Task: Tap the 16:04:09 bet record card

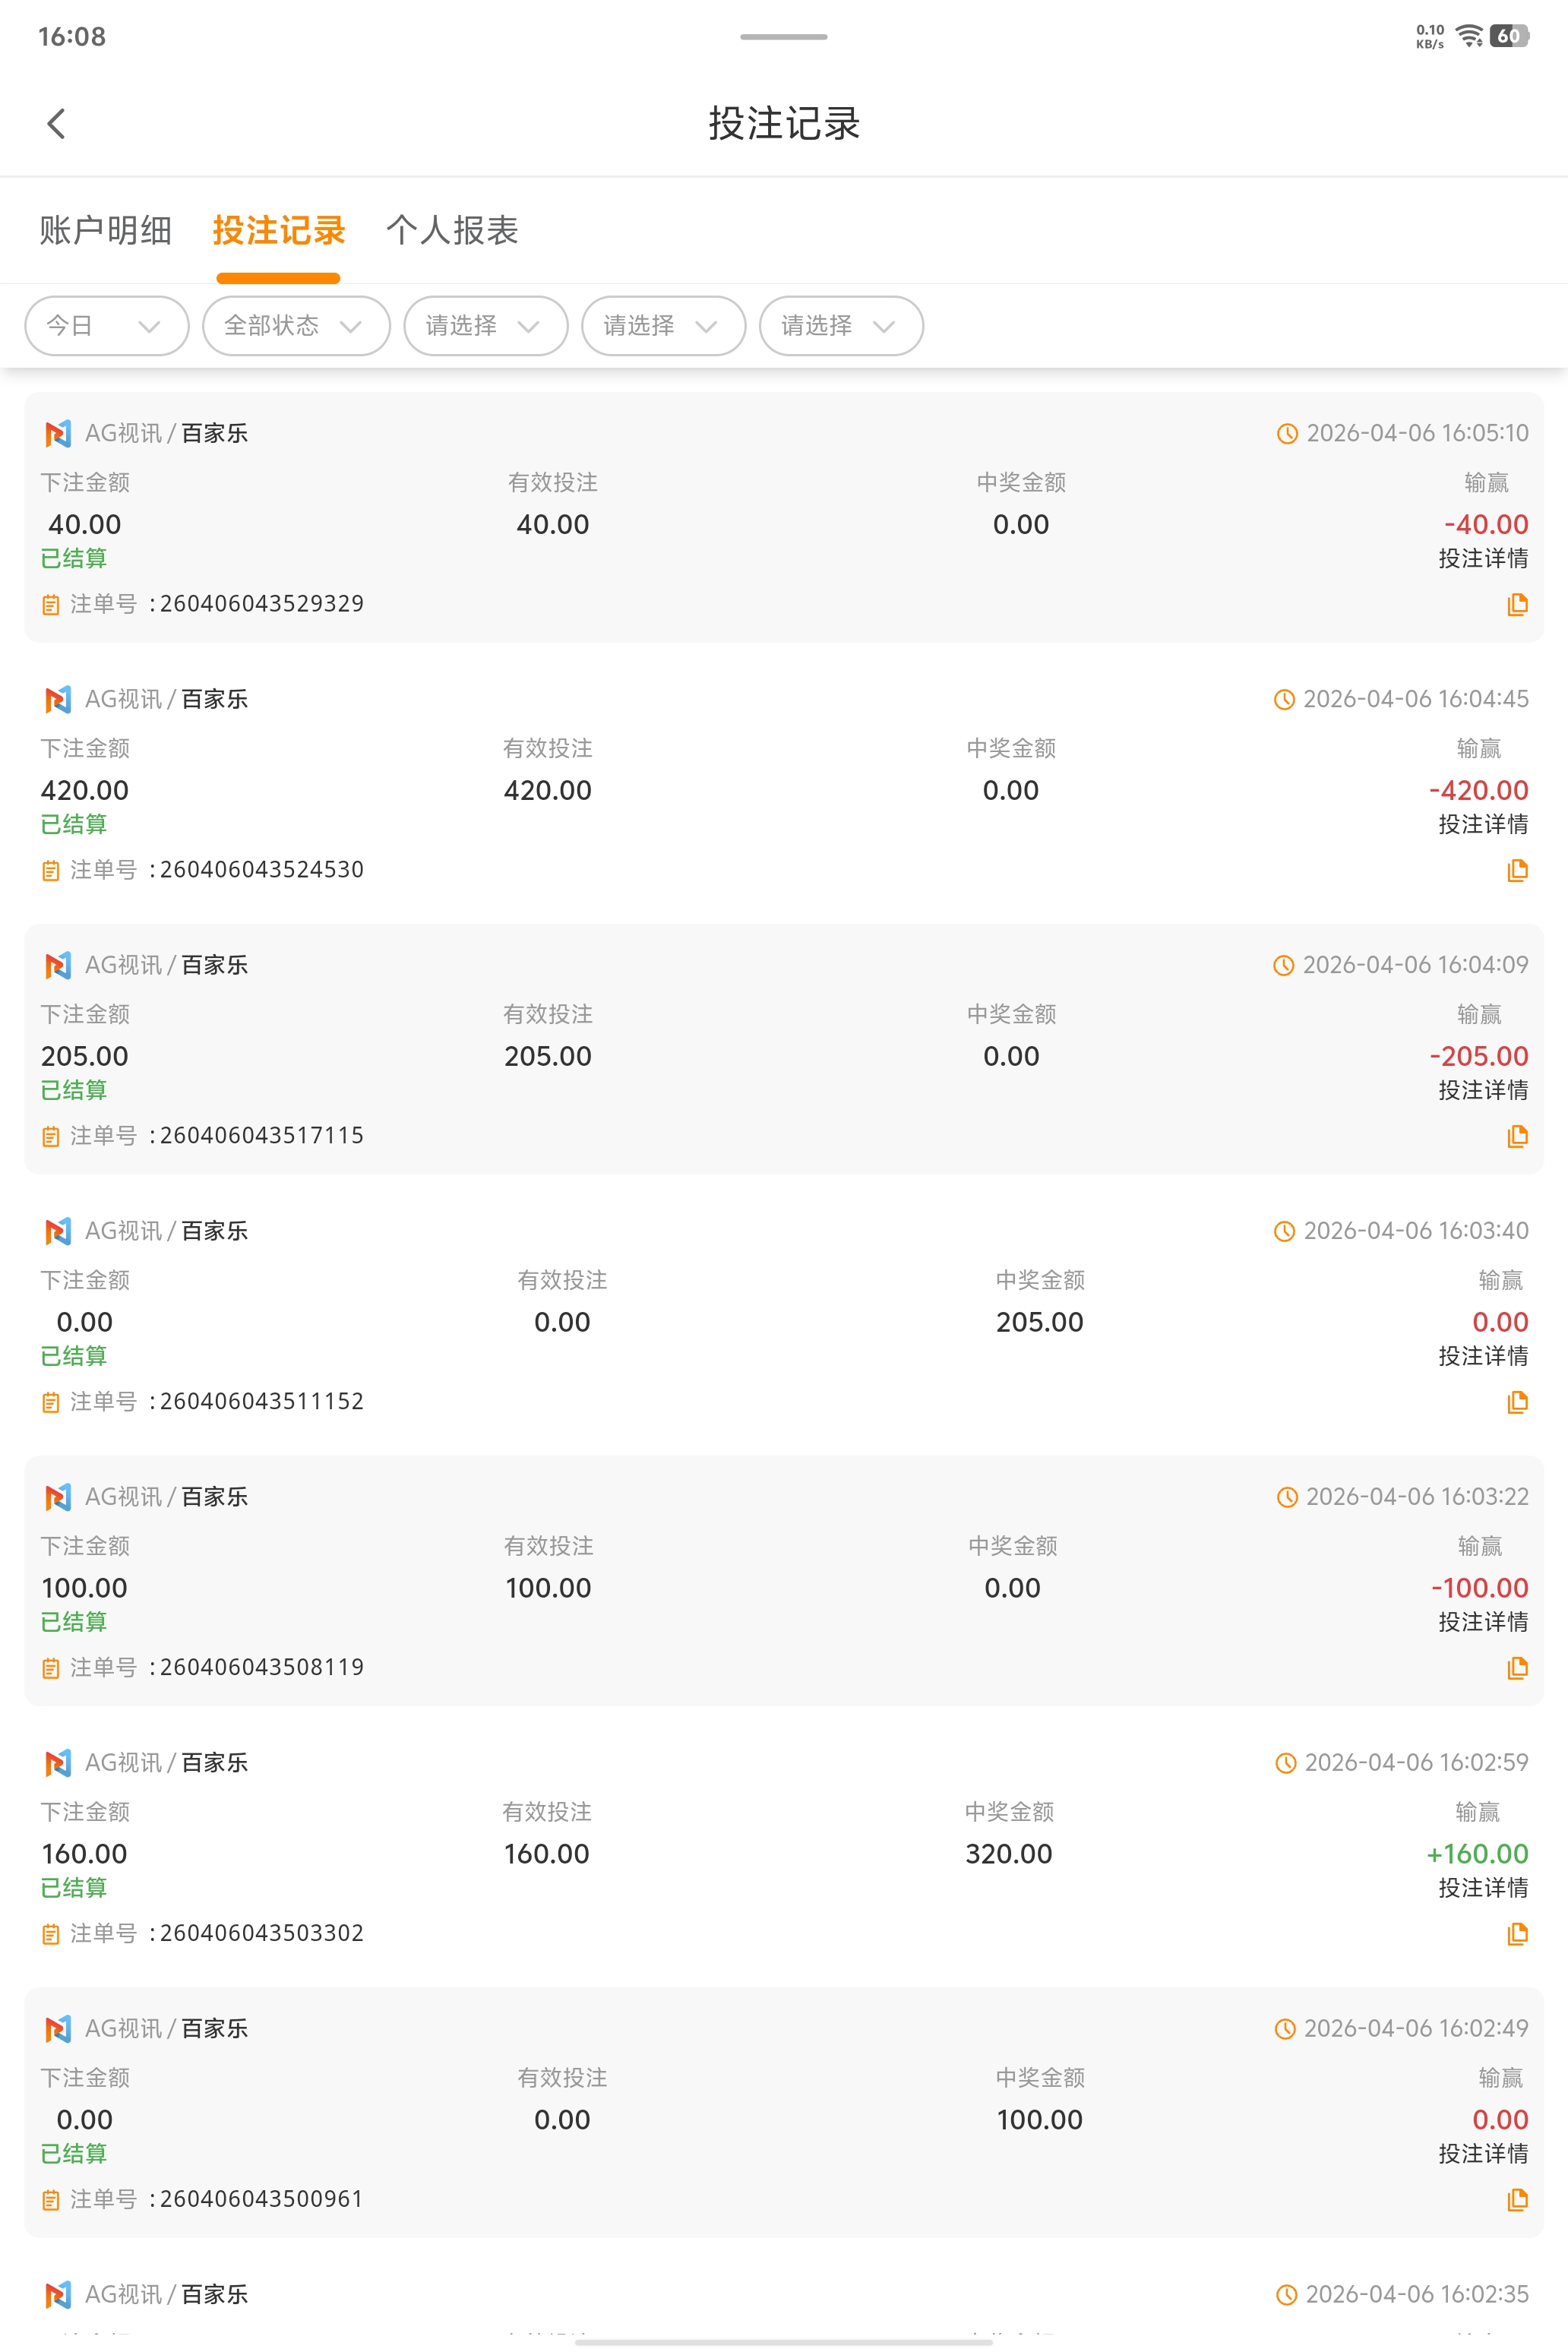Action: 784,1050
